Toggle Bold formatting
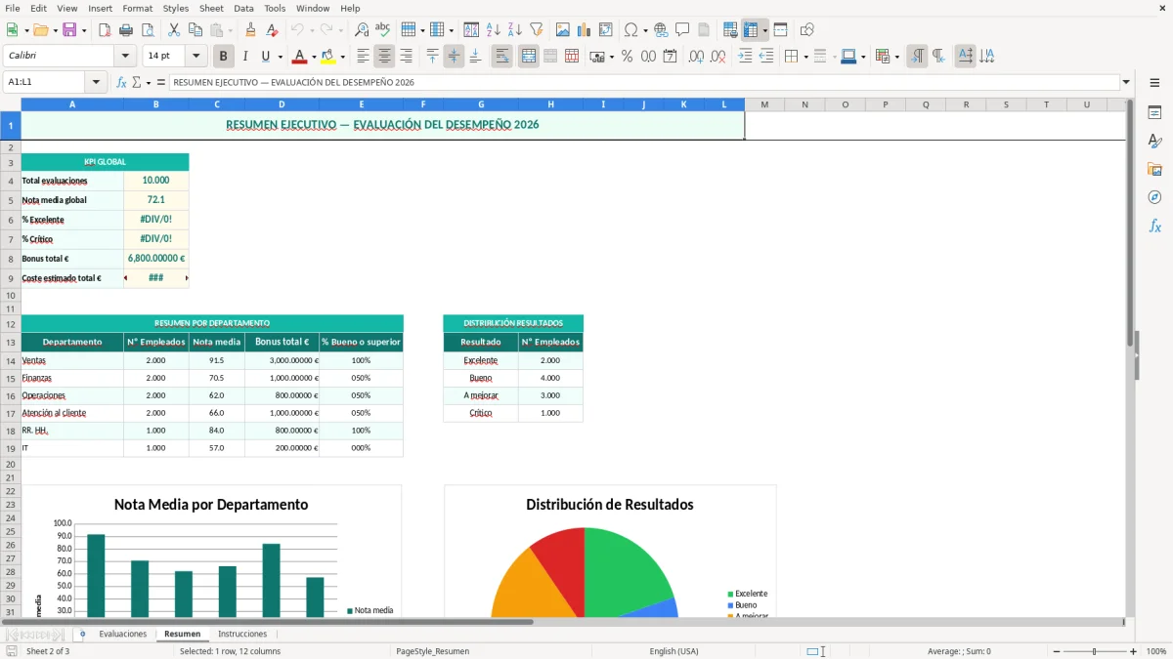The height and width of the screenshot is (659, 1173). 224,57
